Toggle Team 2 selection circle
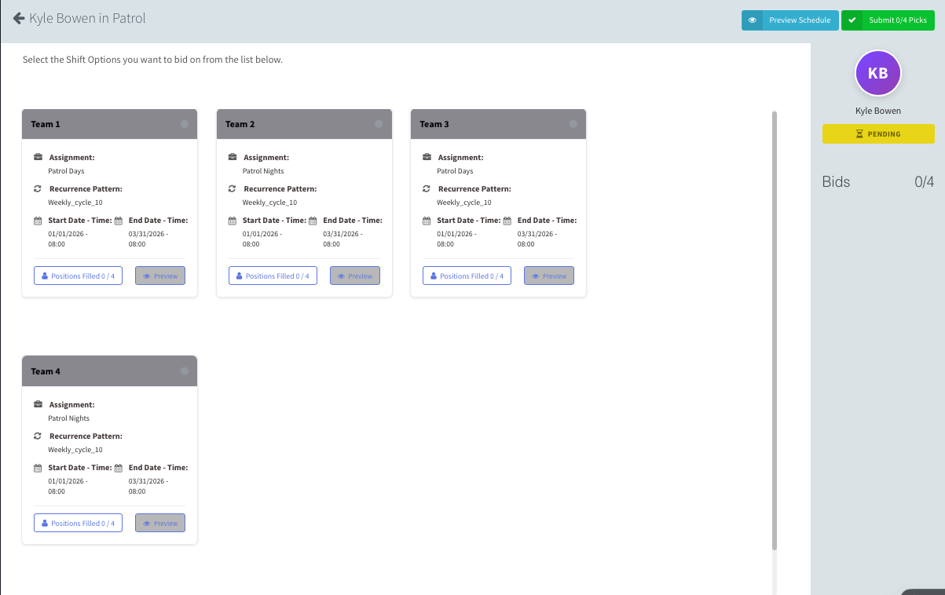This screenshot has height=595, width=945. (x=379, y=124)
